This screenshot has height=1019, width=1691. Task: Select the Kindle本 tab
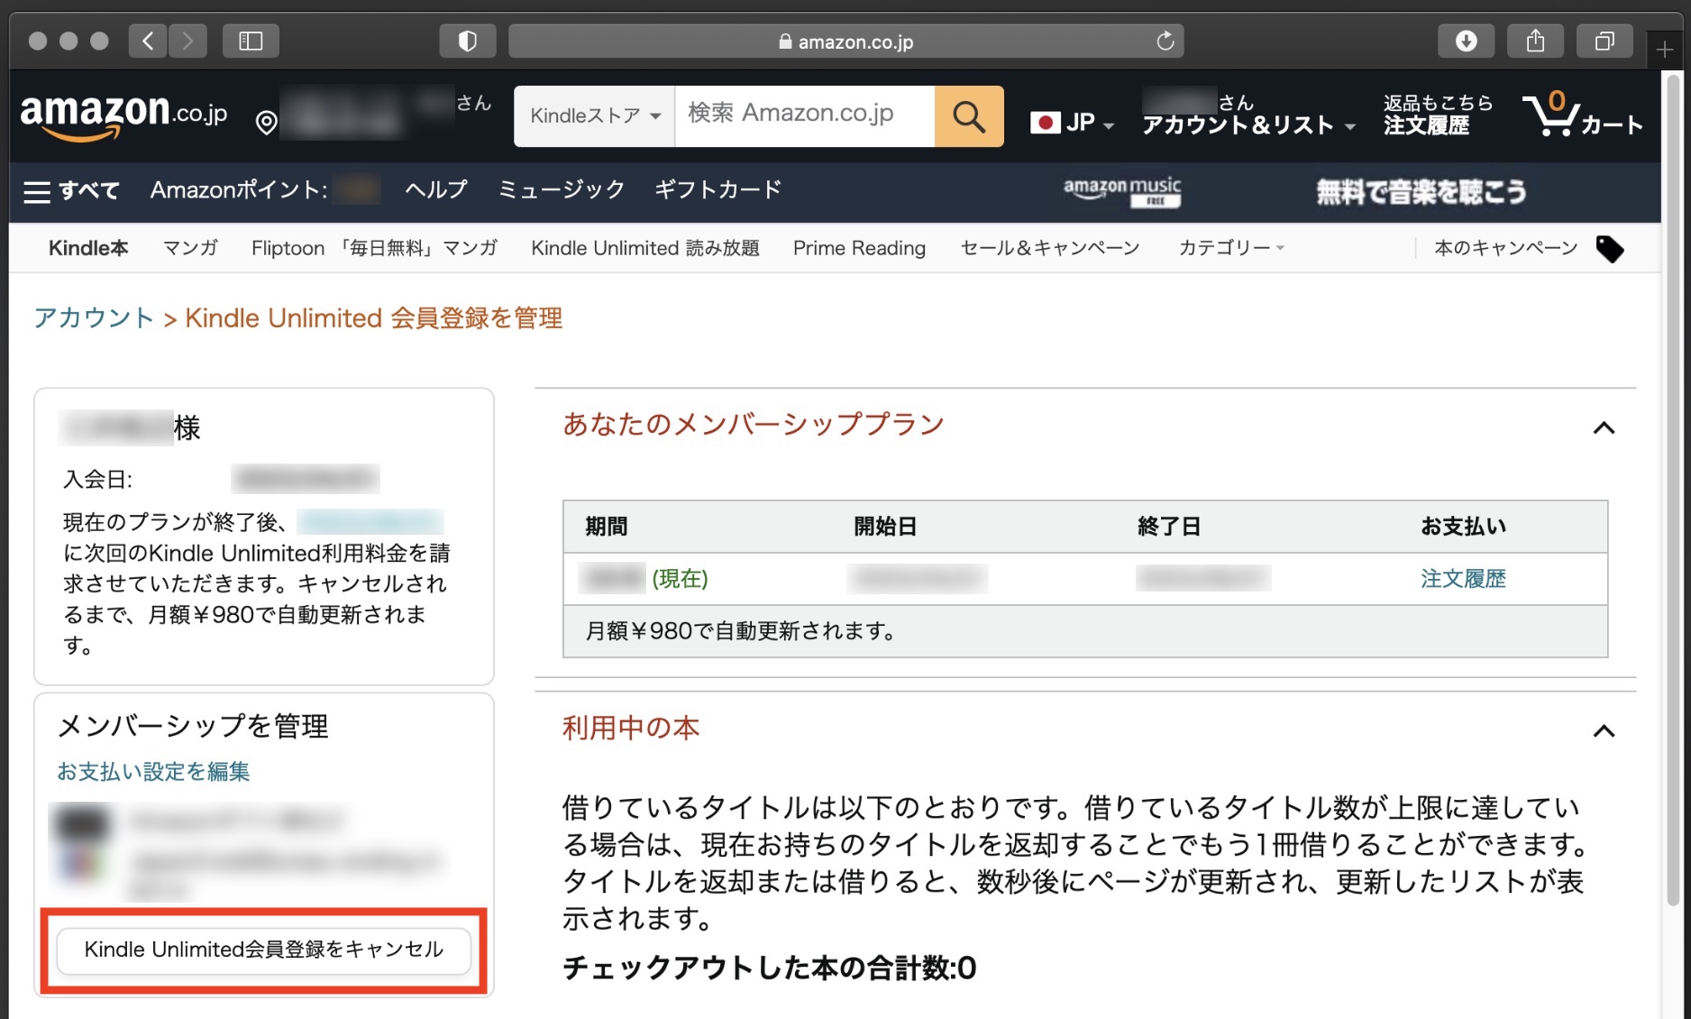click(x=88, y=248)
